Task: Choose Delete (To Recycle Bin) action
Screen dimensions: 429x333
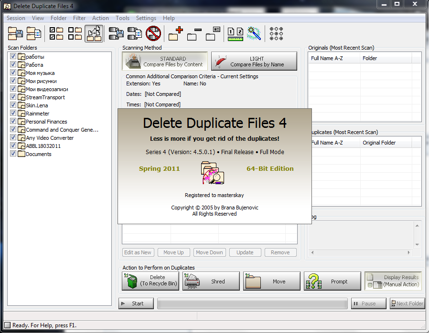Action: [150, 281]
